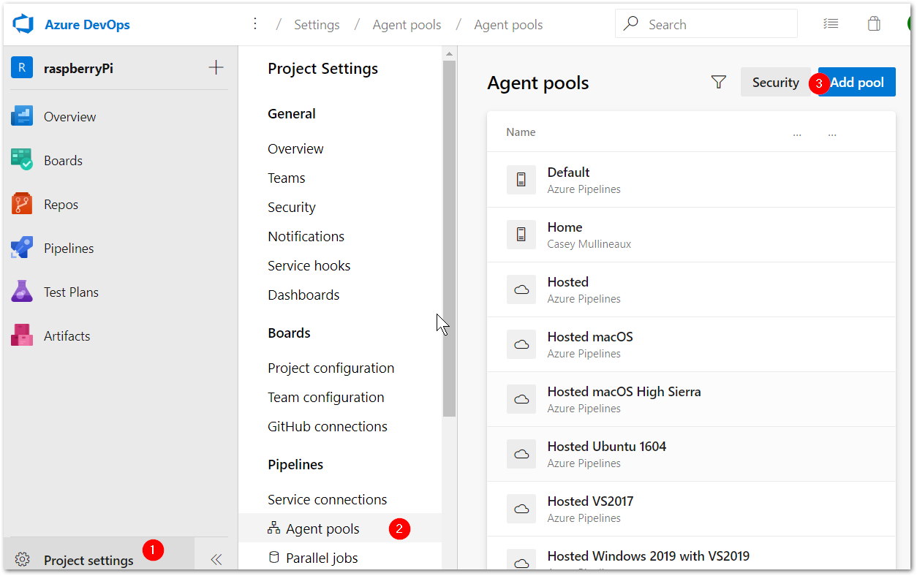
Task: Select Parallel jobs under Pipelines
Action: click(x=322, y=558)
